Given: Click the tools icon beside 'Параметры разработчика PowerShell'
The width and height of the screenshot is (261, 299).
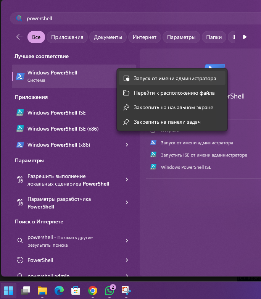Looking at the screenshot, I should click(x=20, y=202).
